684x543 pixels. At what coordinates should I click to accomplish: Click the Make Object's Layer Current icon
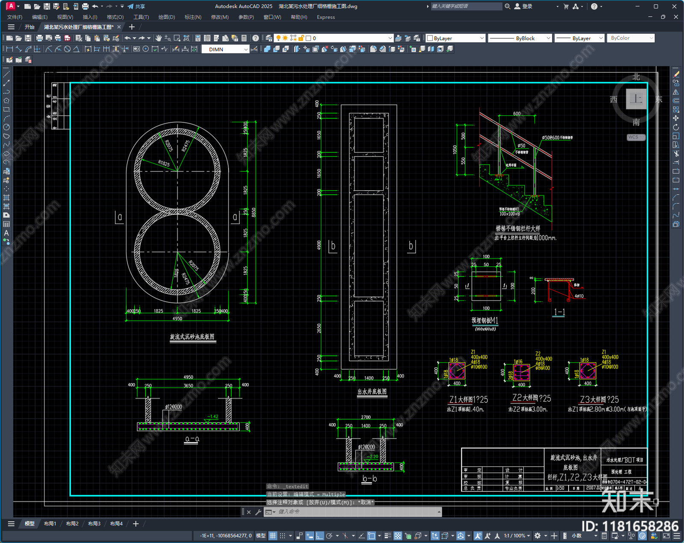398,38
